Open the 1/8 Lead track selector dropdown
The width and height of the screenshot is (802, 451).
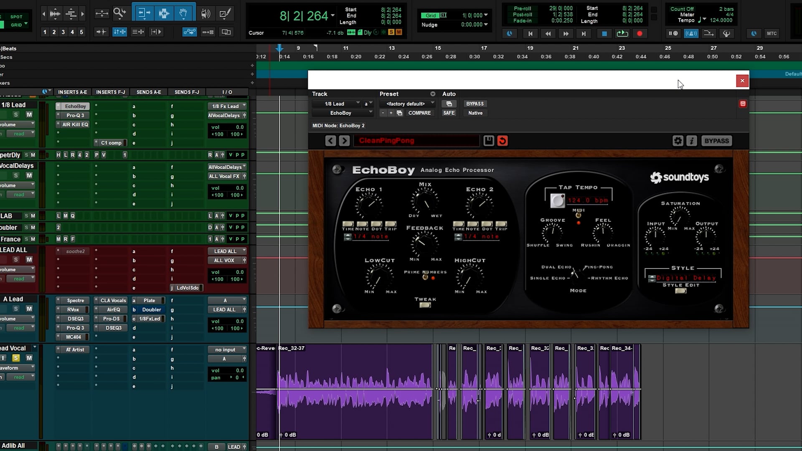tap(339, 104)
